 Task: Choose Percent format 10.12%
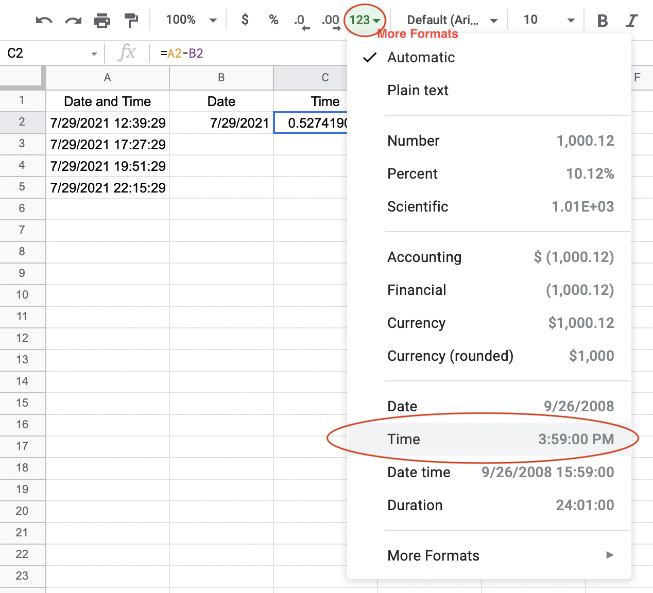tap(489, 173)
